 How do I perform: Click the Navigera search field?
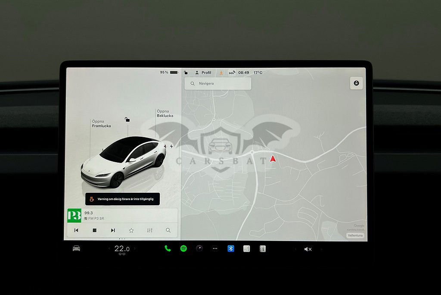pos(218,84)
